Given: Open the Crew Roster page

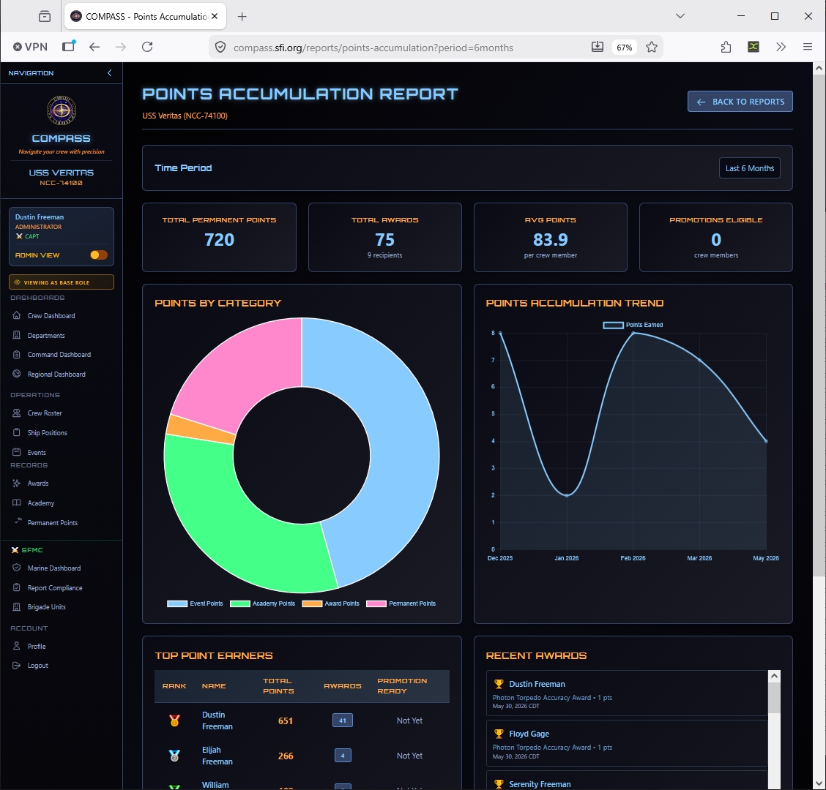Looking at the screenshot, I should (45, 413).
